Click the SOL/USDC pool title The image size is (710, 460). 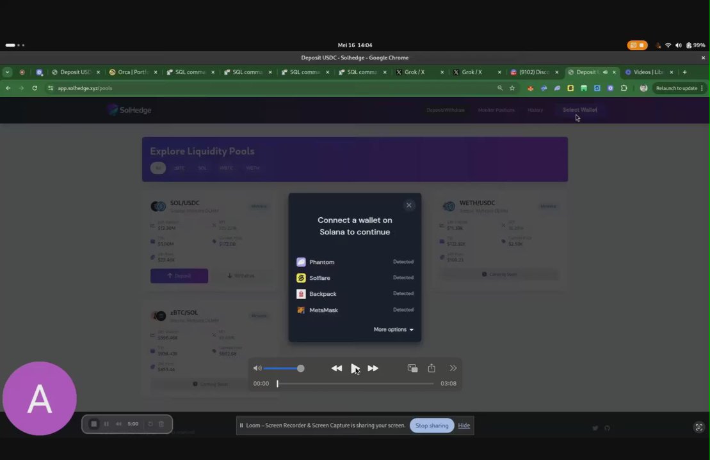pyautogui.click(x=185, y=203)
